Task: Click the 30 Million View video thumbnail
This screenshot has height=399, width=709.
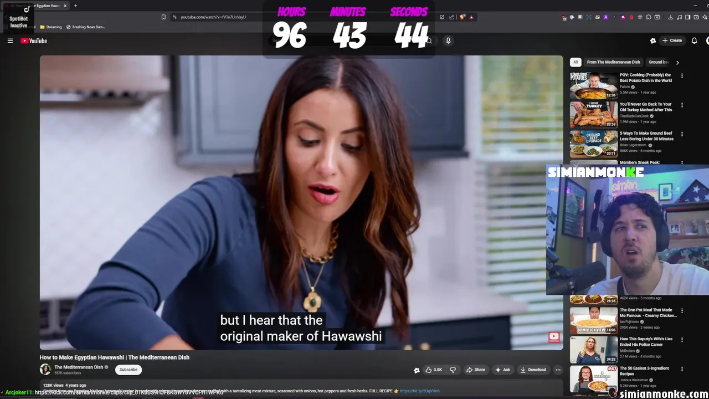Action: [x=594, y=320]
